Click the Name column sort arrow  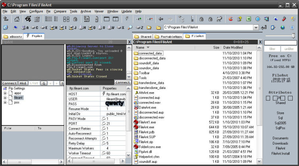coord(148,47)
